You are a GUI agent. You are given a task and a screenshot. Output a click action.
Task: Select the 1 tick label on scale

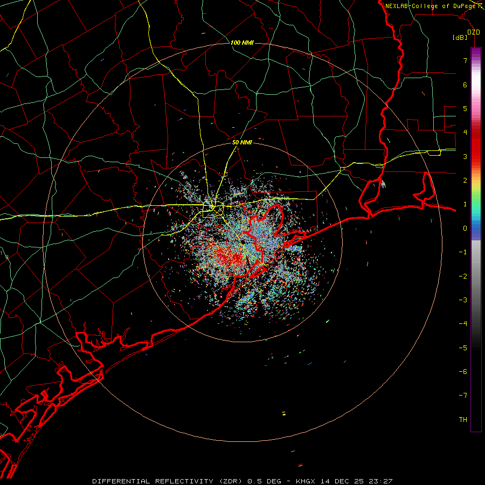[465, 204]
